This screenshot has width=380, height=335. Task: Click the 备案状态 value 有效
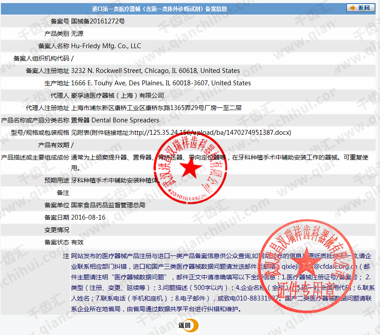click(x=77, y=242)
